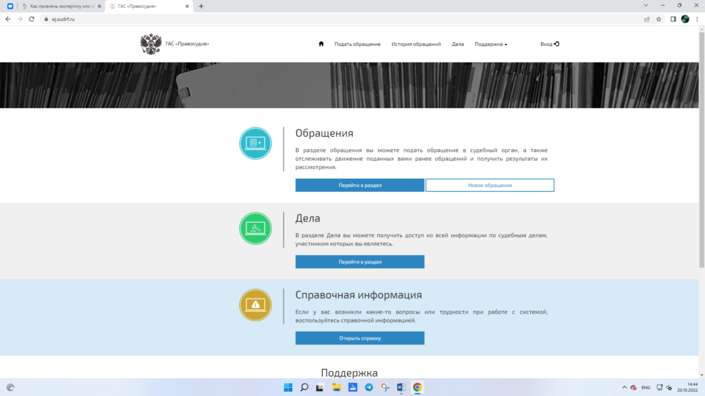Viewport: 705px width, 396px height.
Task: Click the home icon in navigation bar
Action: coord(321,44)
